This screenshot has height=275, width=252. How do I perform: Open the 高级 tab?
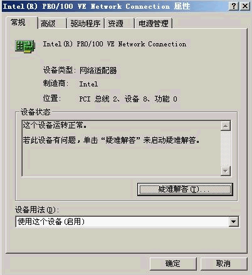coord(48,23)
